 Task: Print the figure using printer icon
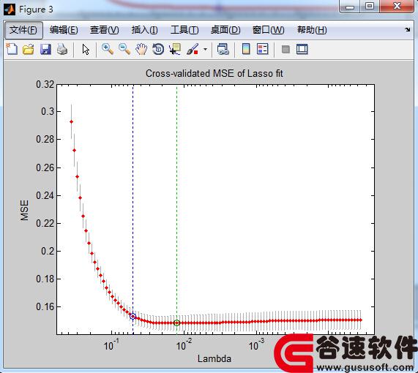pyautogui.click(x=62, y=50)
